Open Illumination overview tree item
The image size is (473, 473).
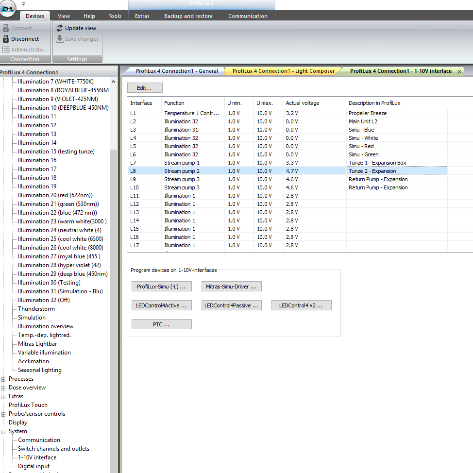pyautogui.click(x=46, y=326)
